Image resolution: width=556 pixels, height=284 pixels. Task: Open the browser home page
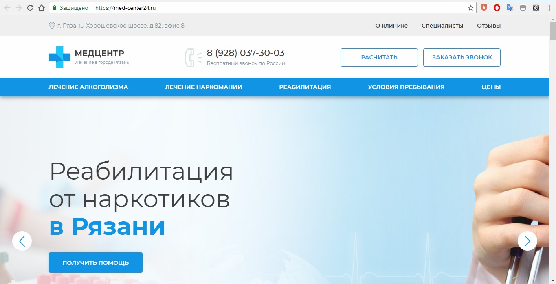41,8
